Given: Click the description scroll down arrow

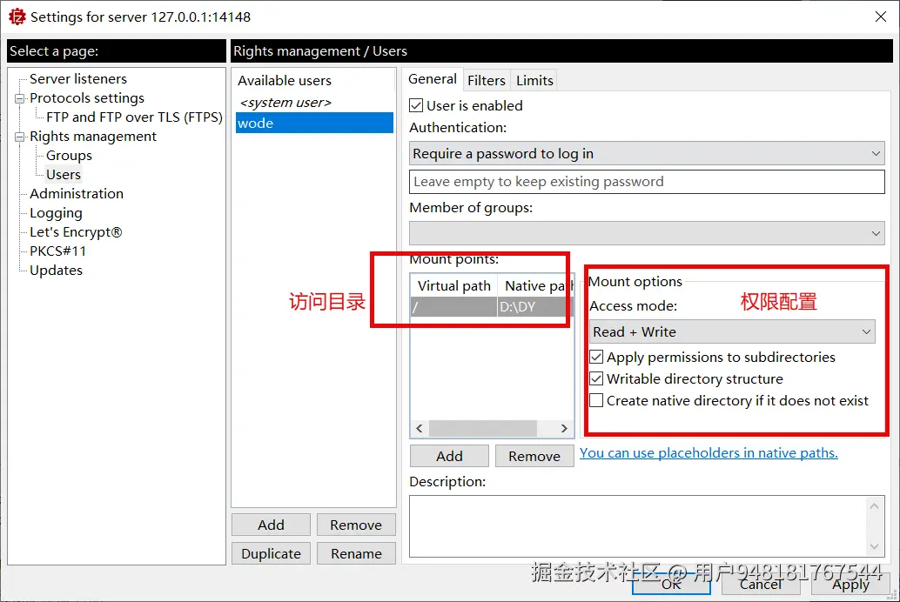Looking at the screenshot, I should (874, 546).
